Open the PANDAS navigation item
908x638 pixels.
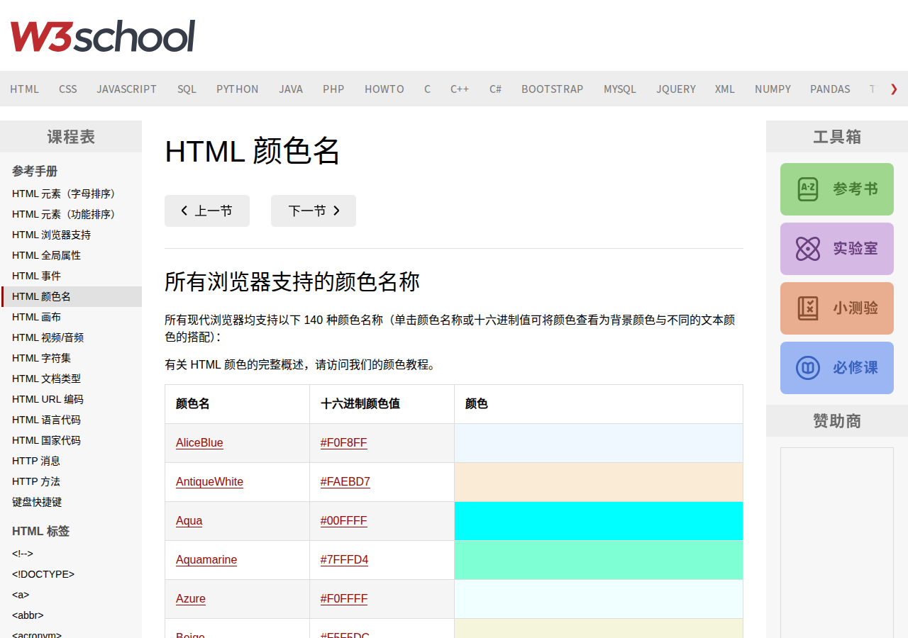830,89
